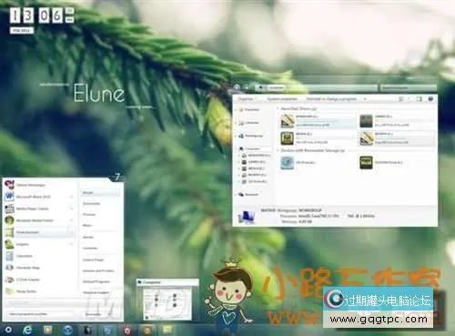Click the orange taskbar icon

pos(147,330)
